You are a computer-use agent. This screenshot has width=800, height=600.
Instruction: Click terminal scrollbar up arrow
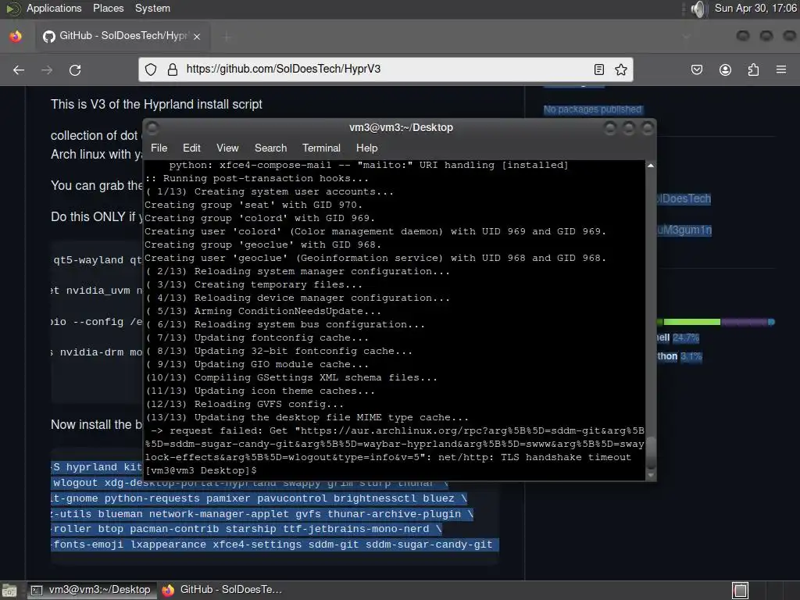coord(651,166)
